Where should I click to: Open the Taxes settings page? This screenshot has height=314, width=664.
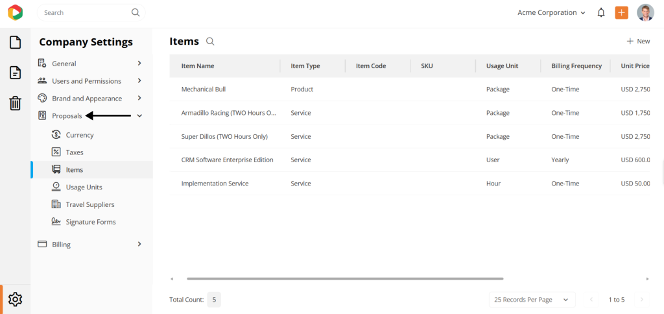pos(75,152)
